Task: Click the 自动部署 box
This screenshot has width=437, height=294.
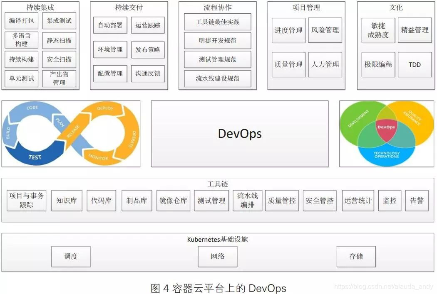Action: [x=110, y=25]
